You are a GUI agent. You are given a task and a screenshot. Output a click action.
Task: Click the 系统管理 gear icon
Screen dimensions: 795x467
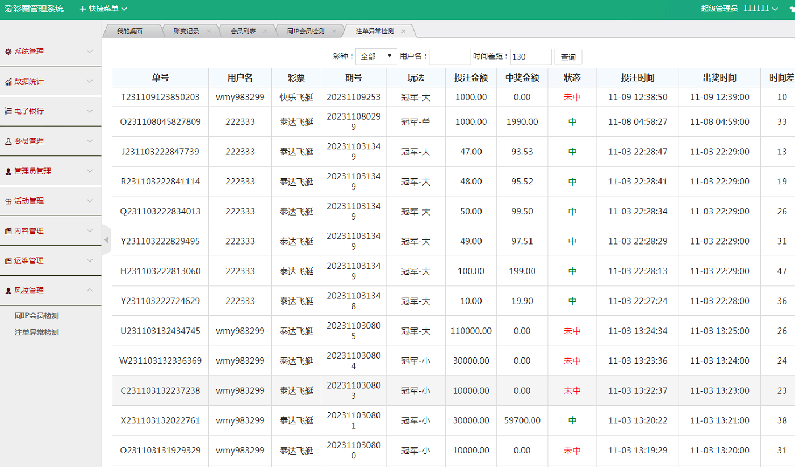point(9,52)
